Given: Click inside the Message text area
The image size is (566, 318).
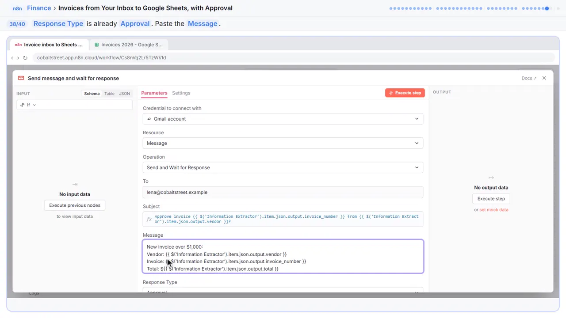Looking at the screenshot, I should [x=283, y=257].
